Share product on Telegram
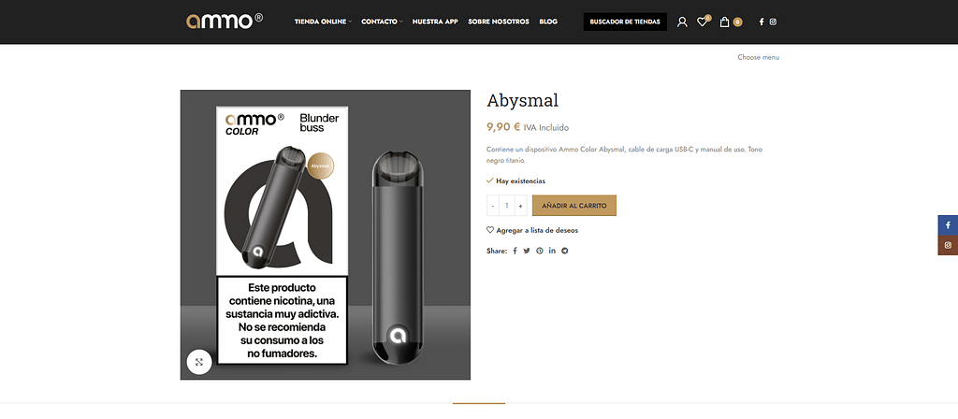 coord(564,251)
